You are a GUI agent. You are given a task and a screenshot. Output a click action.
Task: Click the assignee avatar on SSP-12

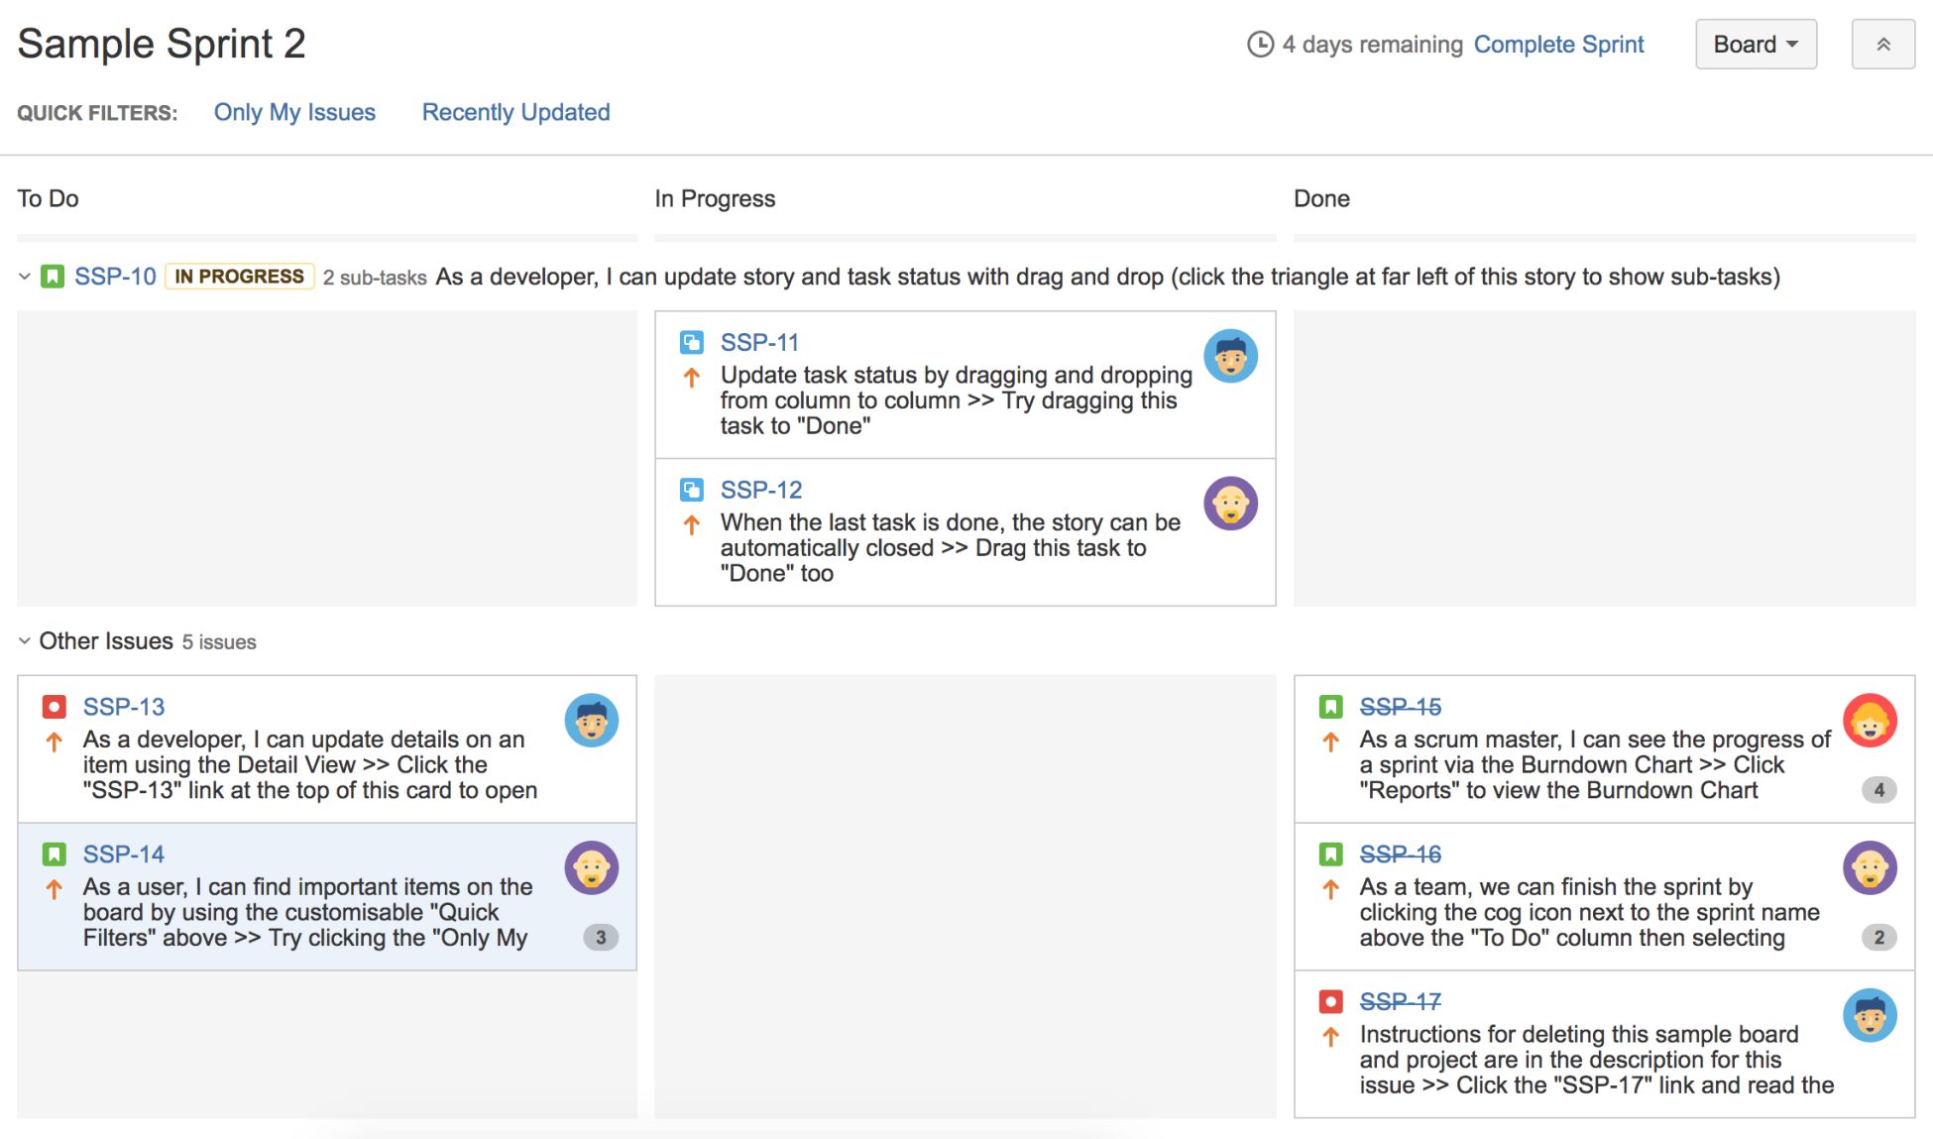coord(1231,504)
